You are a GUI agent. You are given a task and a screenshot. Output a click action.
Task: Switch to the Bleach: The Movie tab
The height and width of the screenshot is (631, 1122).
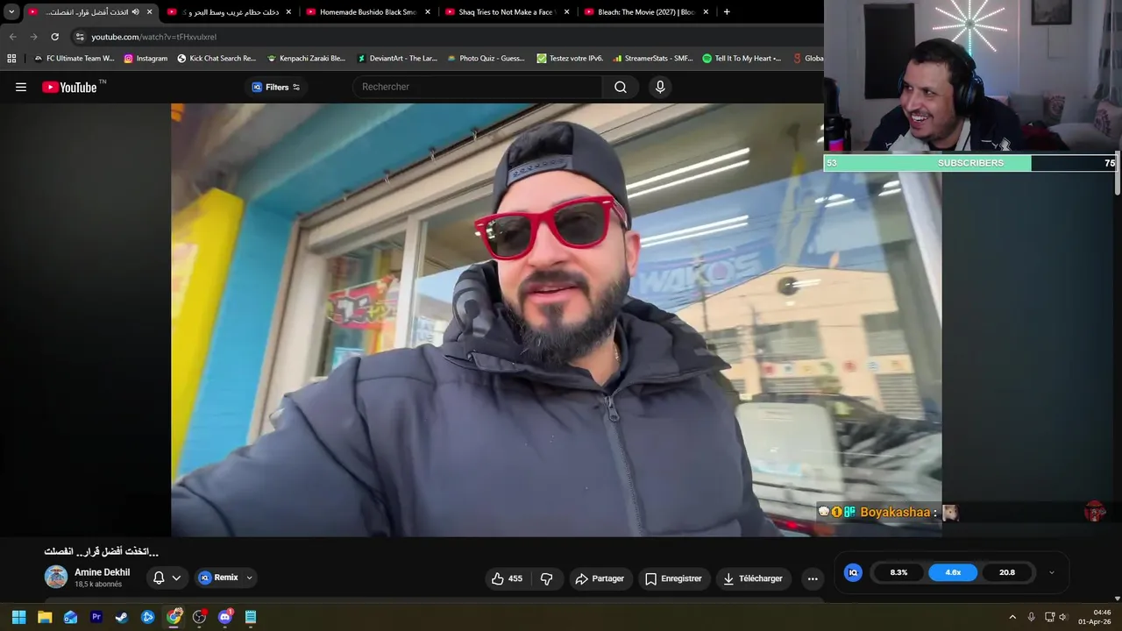tap(646, 12)
